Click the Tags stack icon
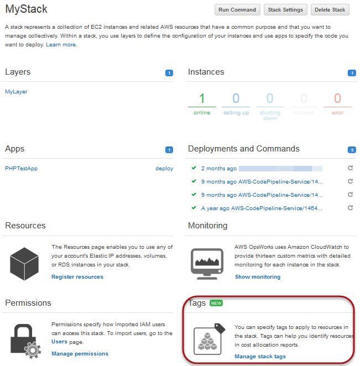 (210, 339)
